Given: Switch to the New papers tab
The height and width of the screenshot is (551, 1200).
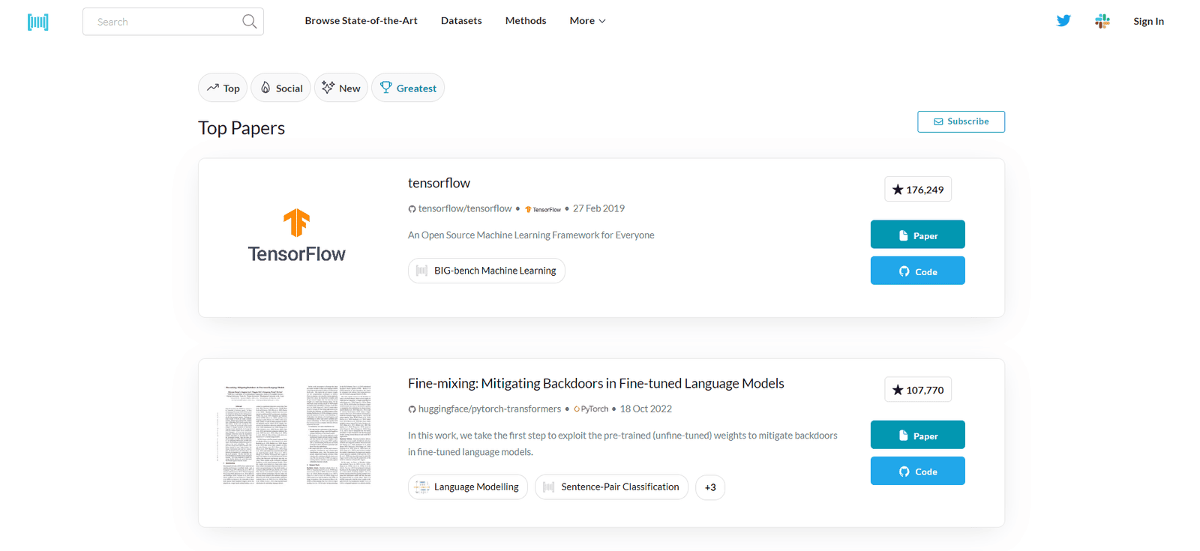Looking at the screenshot, I should (x=341, y=88).
